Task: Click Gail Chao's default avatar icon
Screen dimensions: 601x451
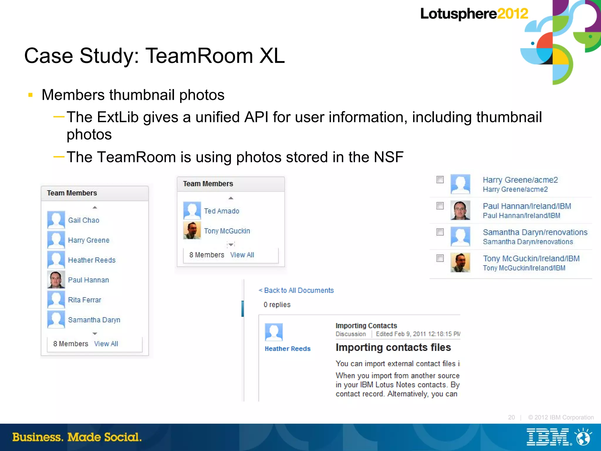Action: click(56, 220)
